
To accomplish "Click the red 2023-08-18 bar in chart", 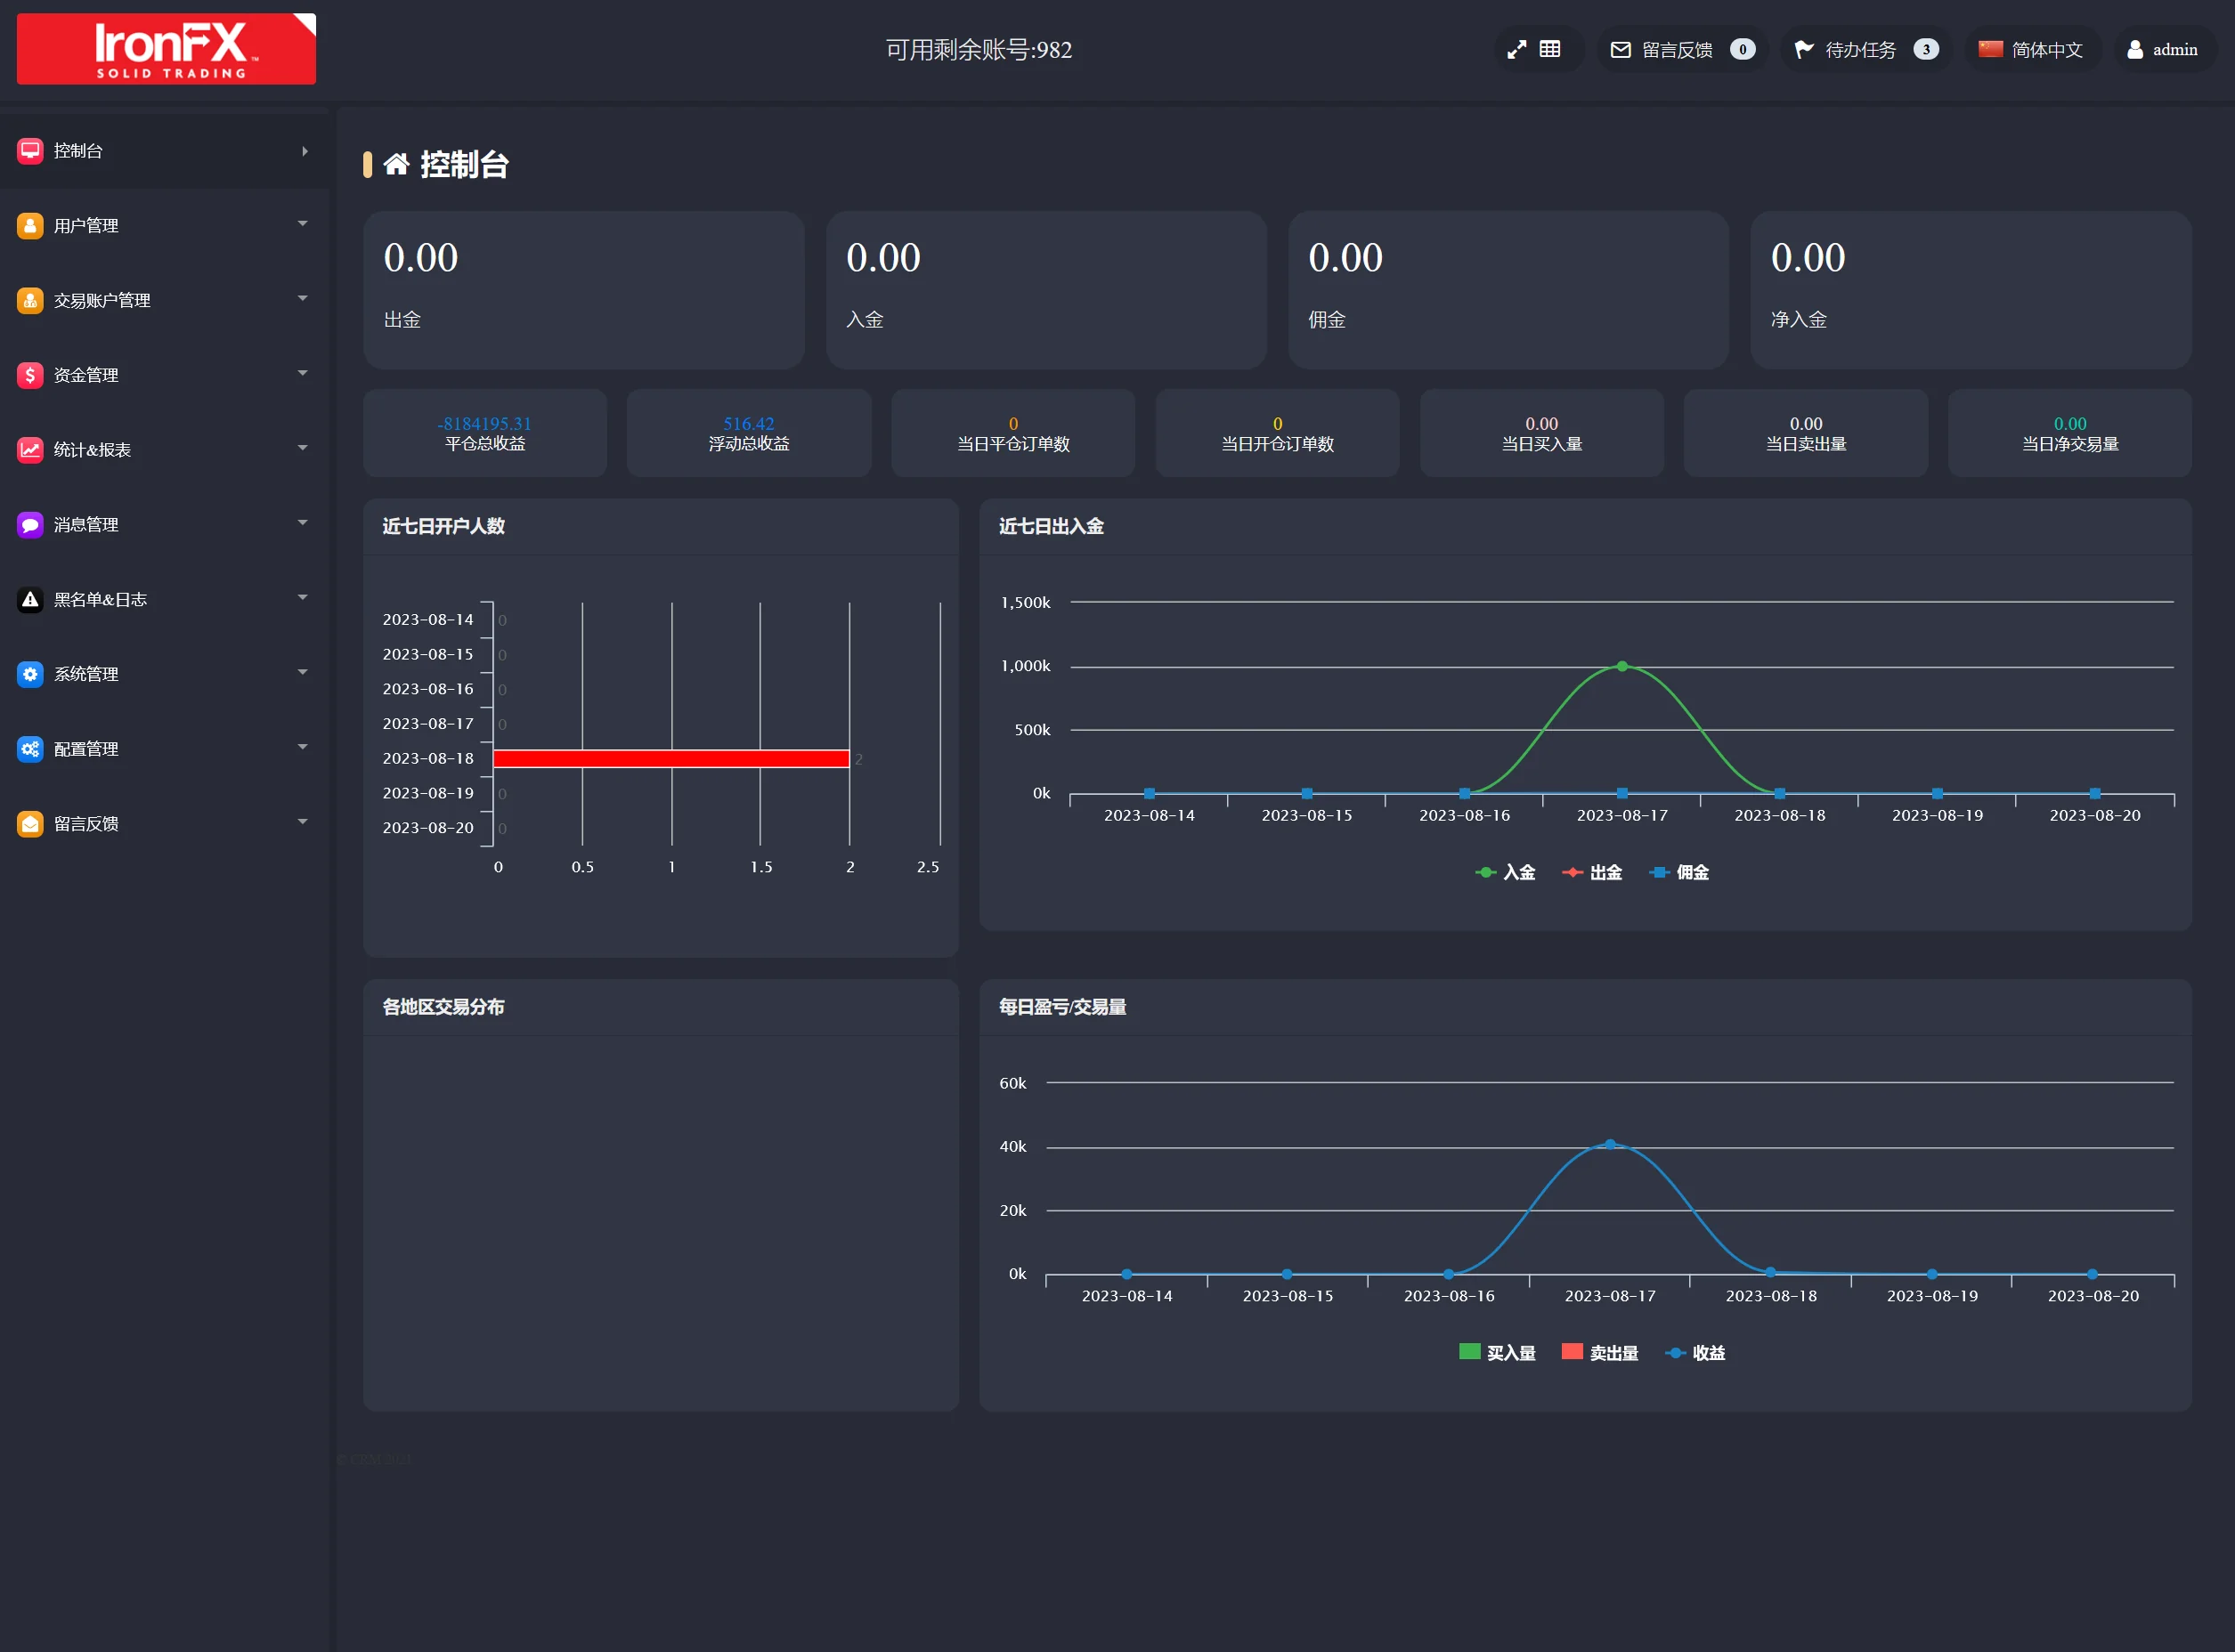I will click(670, 759).
